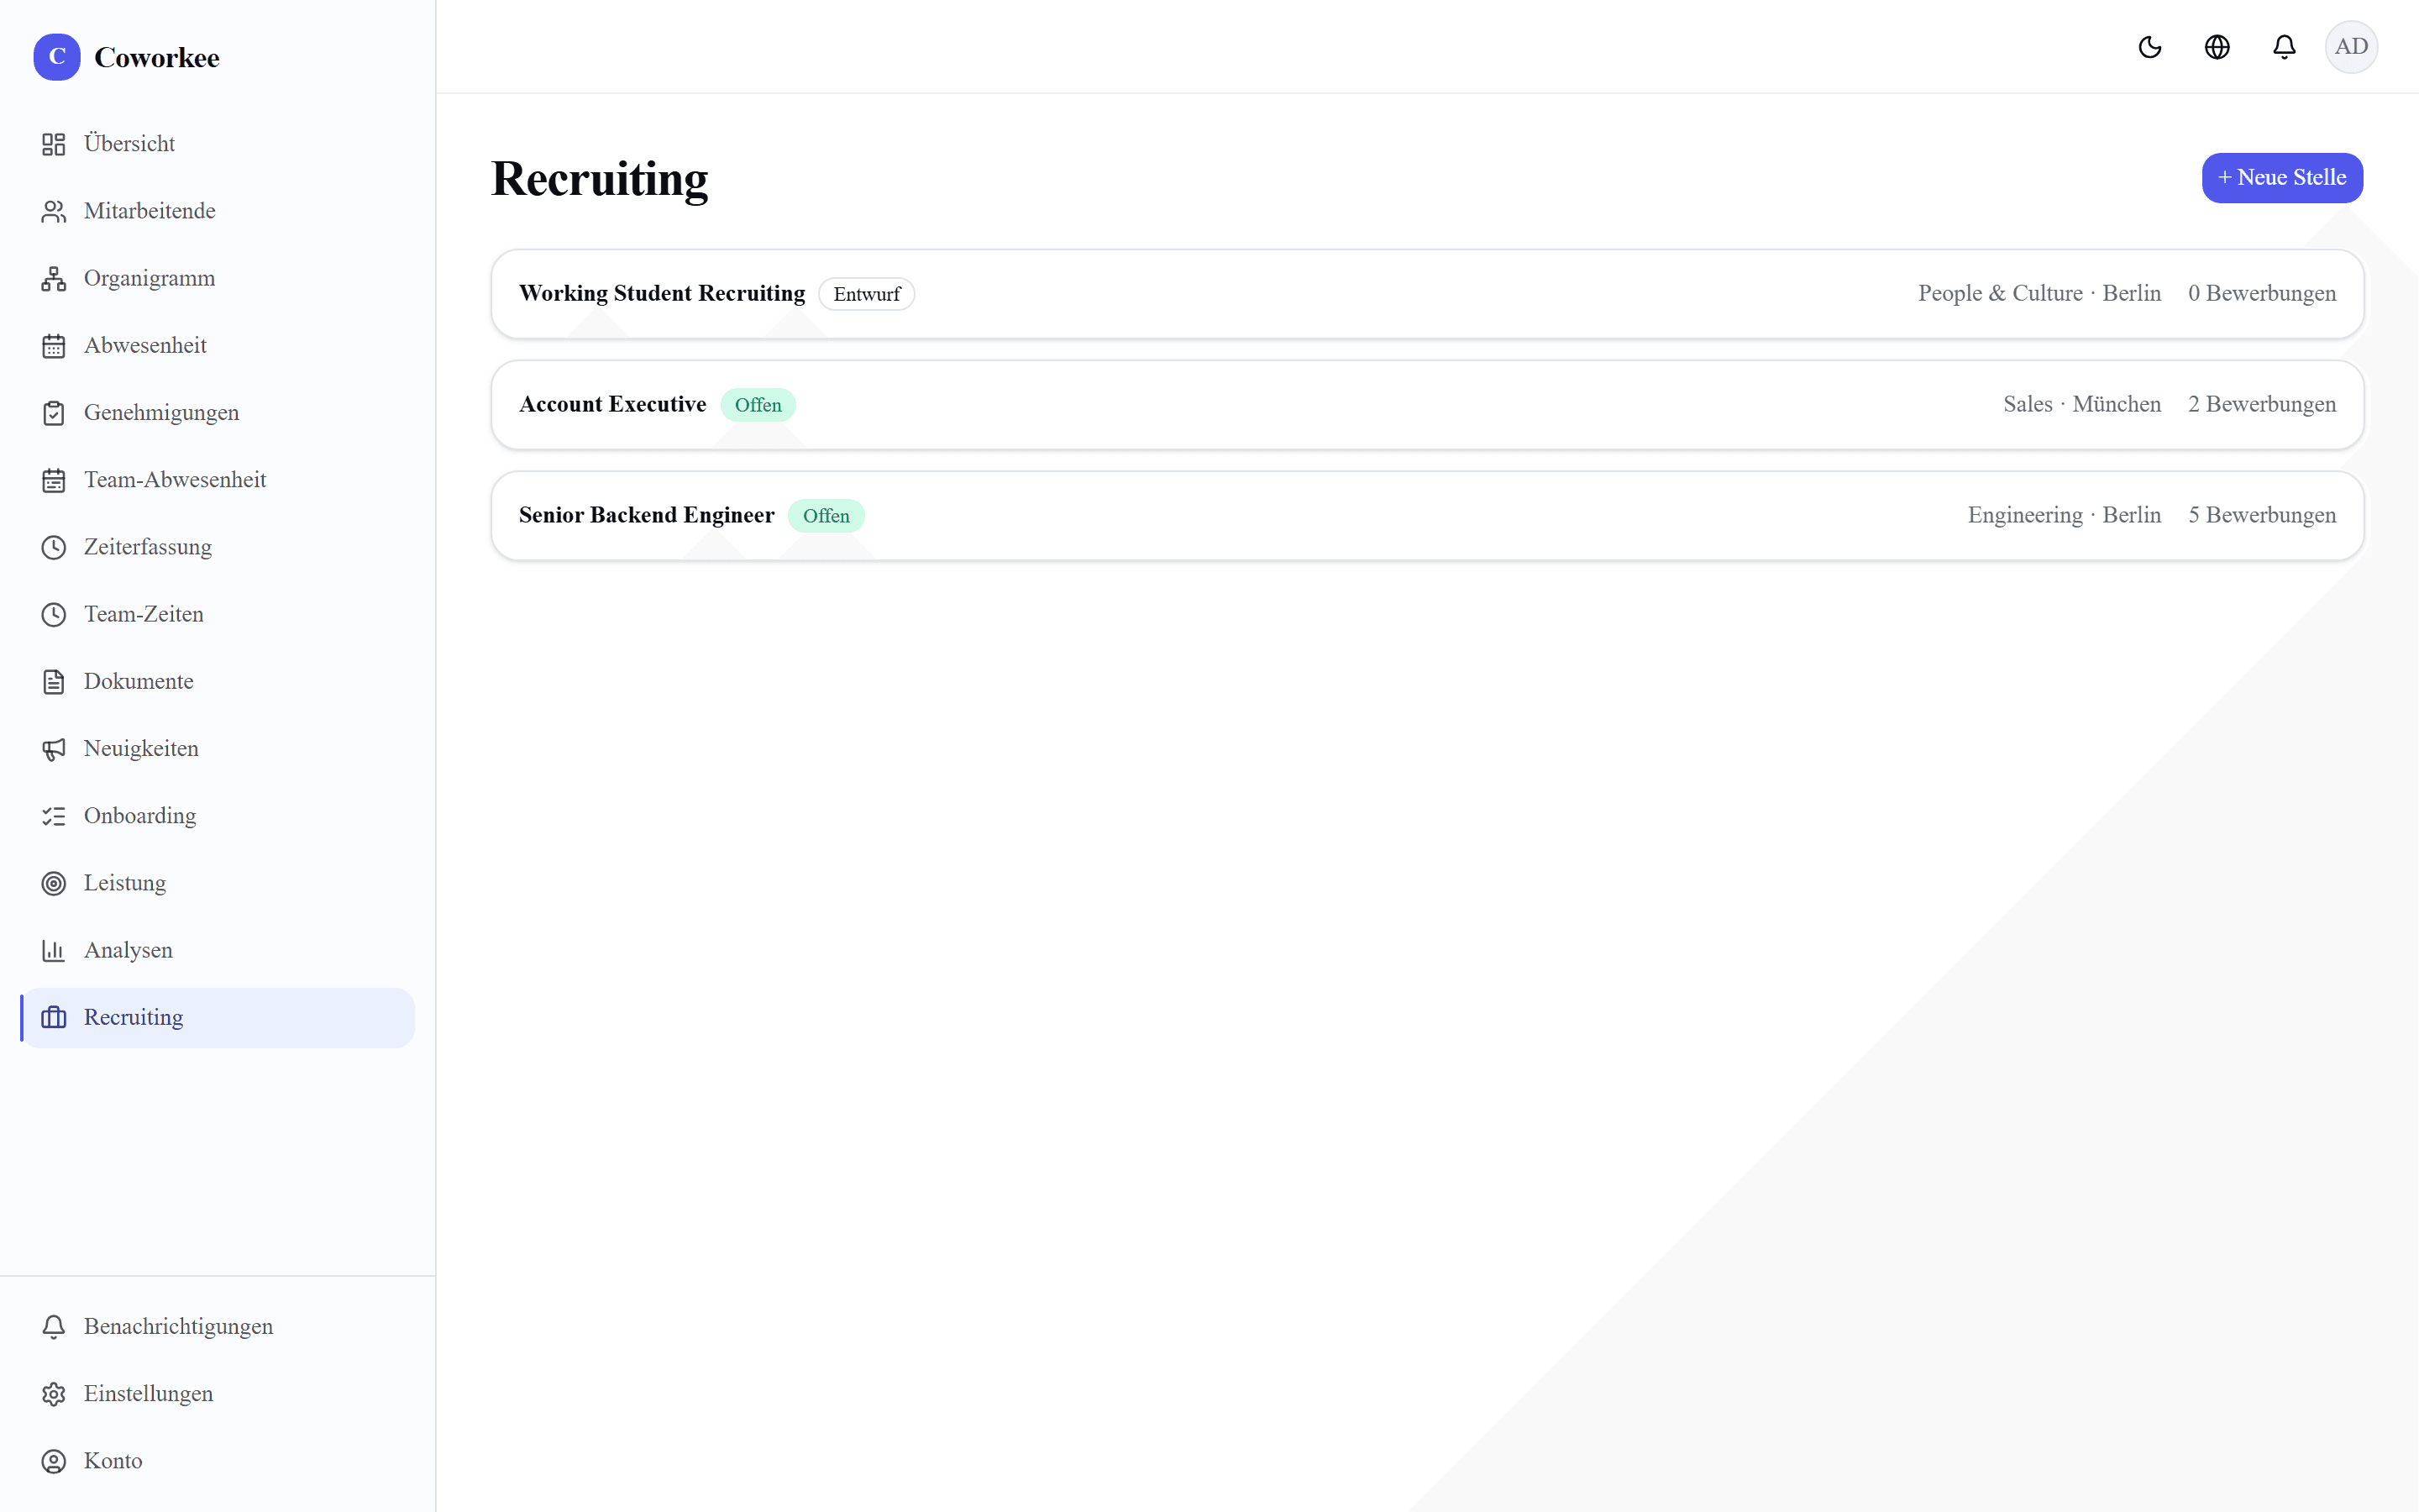Open Leistung in the sidebar
The image size is (2419, 1512).
tap(218, 883)
